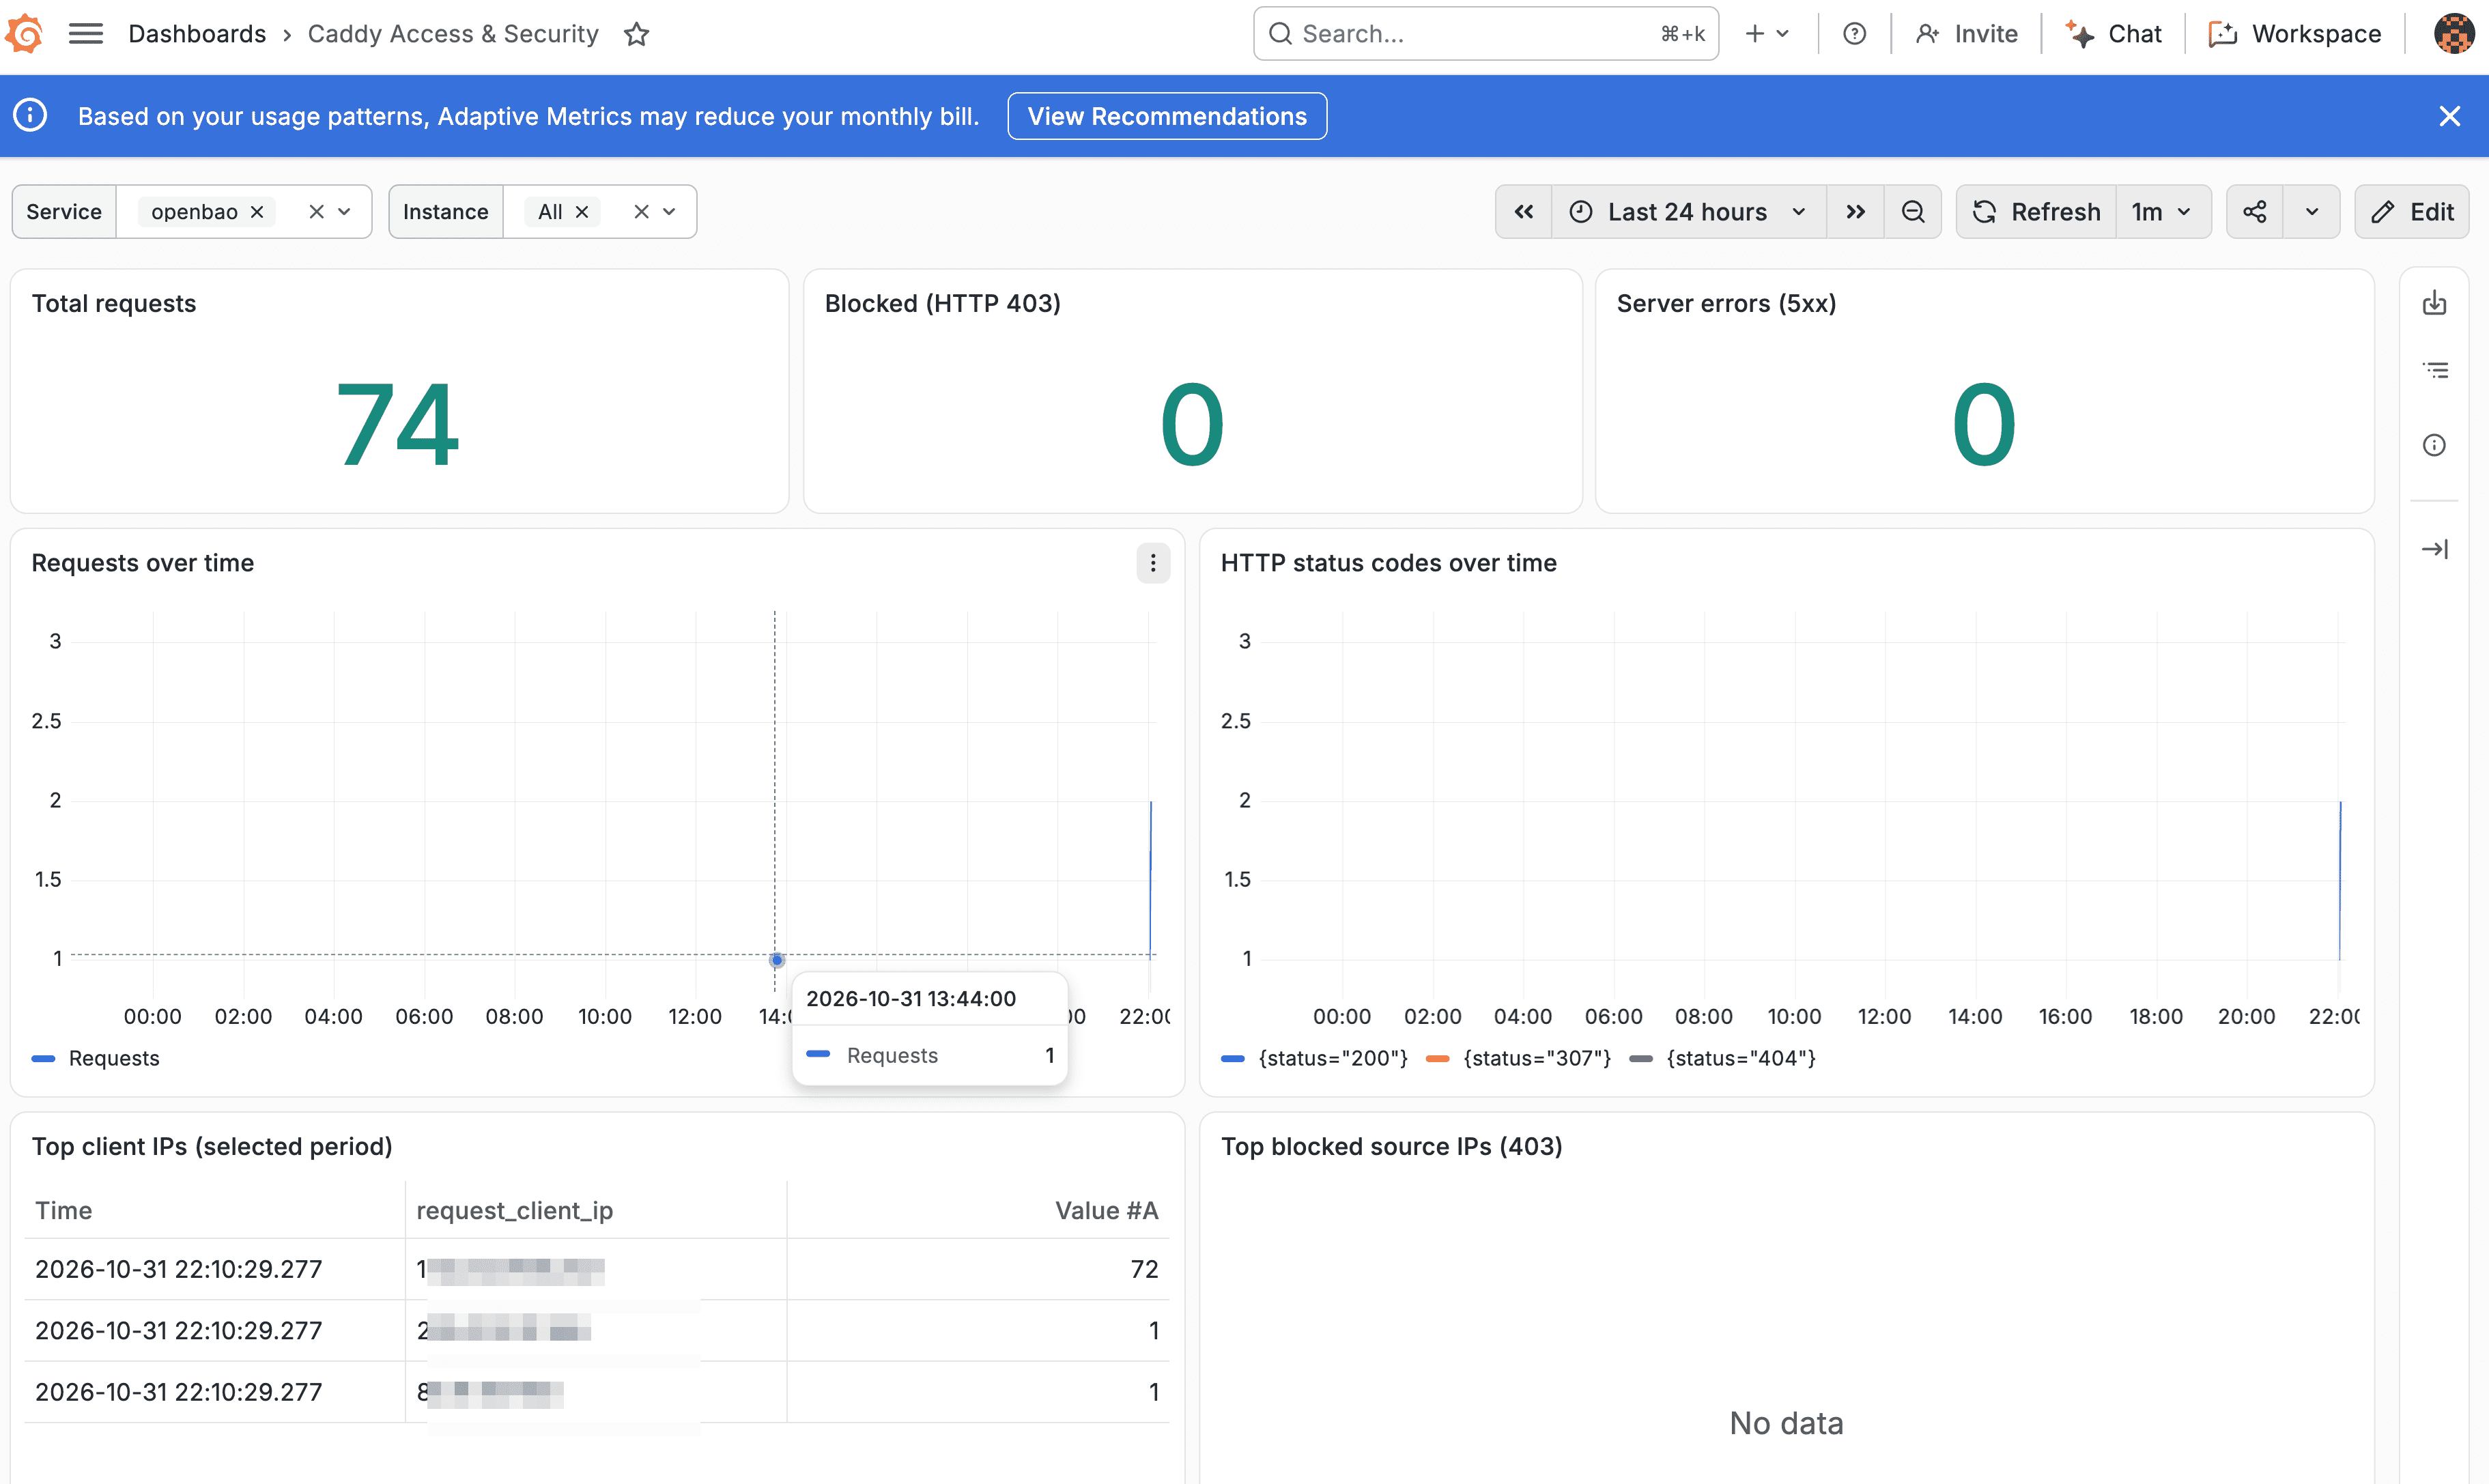Click the Refresh dashboard button
Image resolution: width=2489 pixels, height=1484 pixels.
(2036, 212)
